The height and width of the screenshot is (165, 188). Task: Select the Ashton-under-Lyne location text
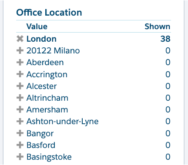[x=63, y=122]
